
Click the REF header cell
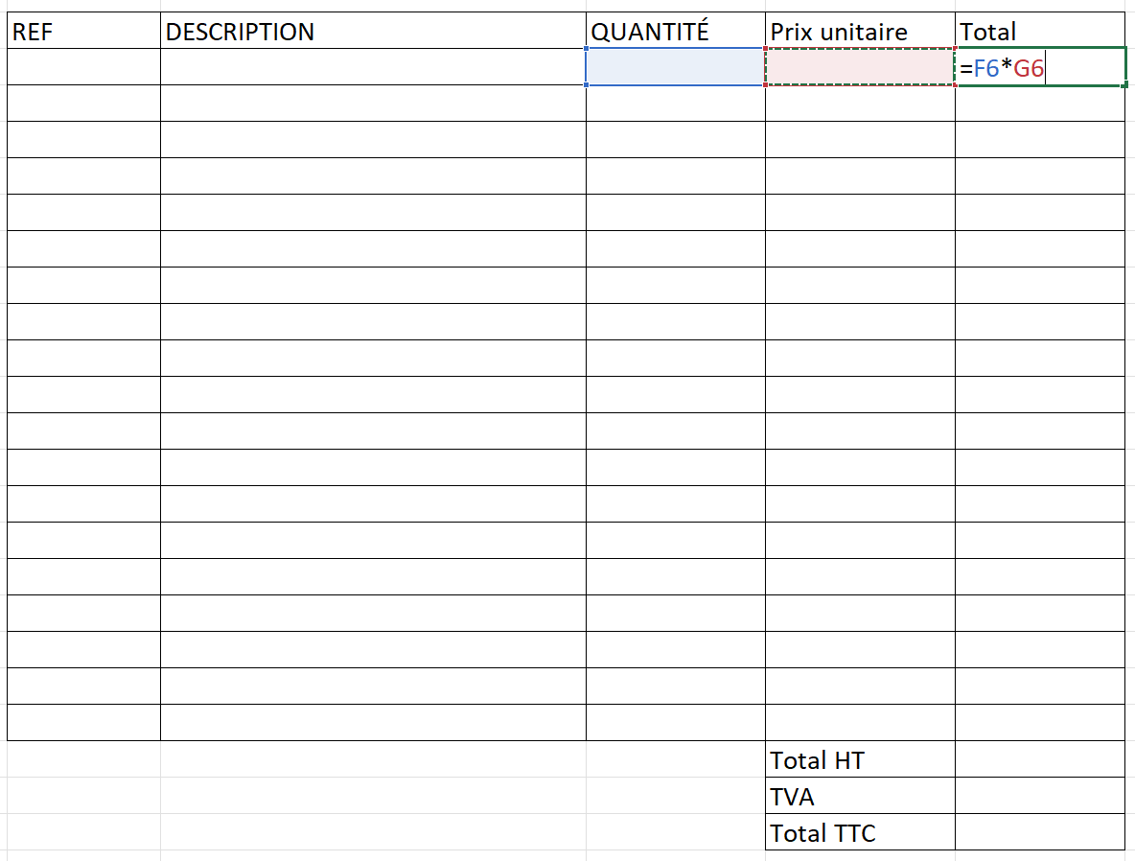pyautogui.click(x=83, y=32)
